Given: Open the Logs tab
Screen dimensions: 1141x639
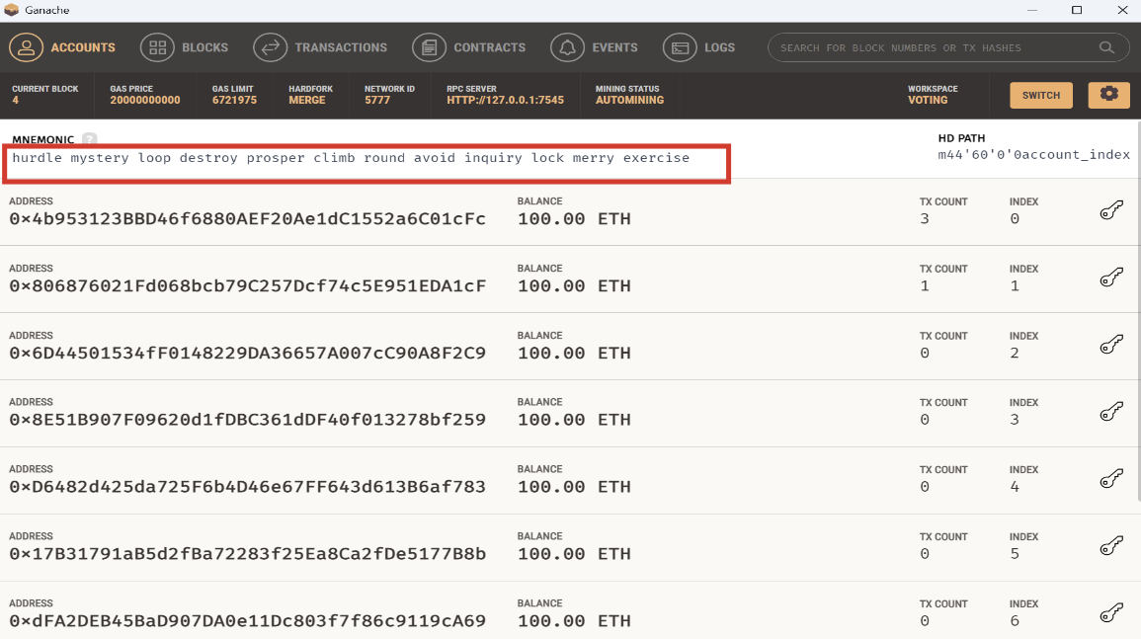Looking at the screenshot, I should [698, 48].
